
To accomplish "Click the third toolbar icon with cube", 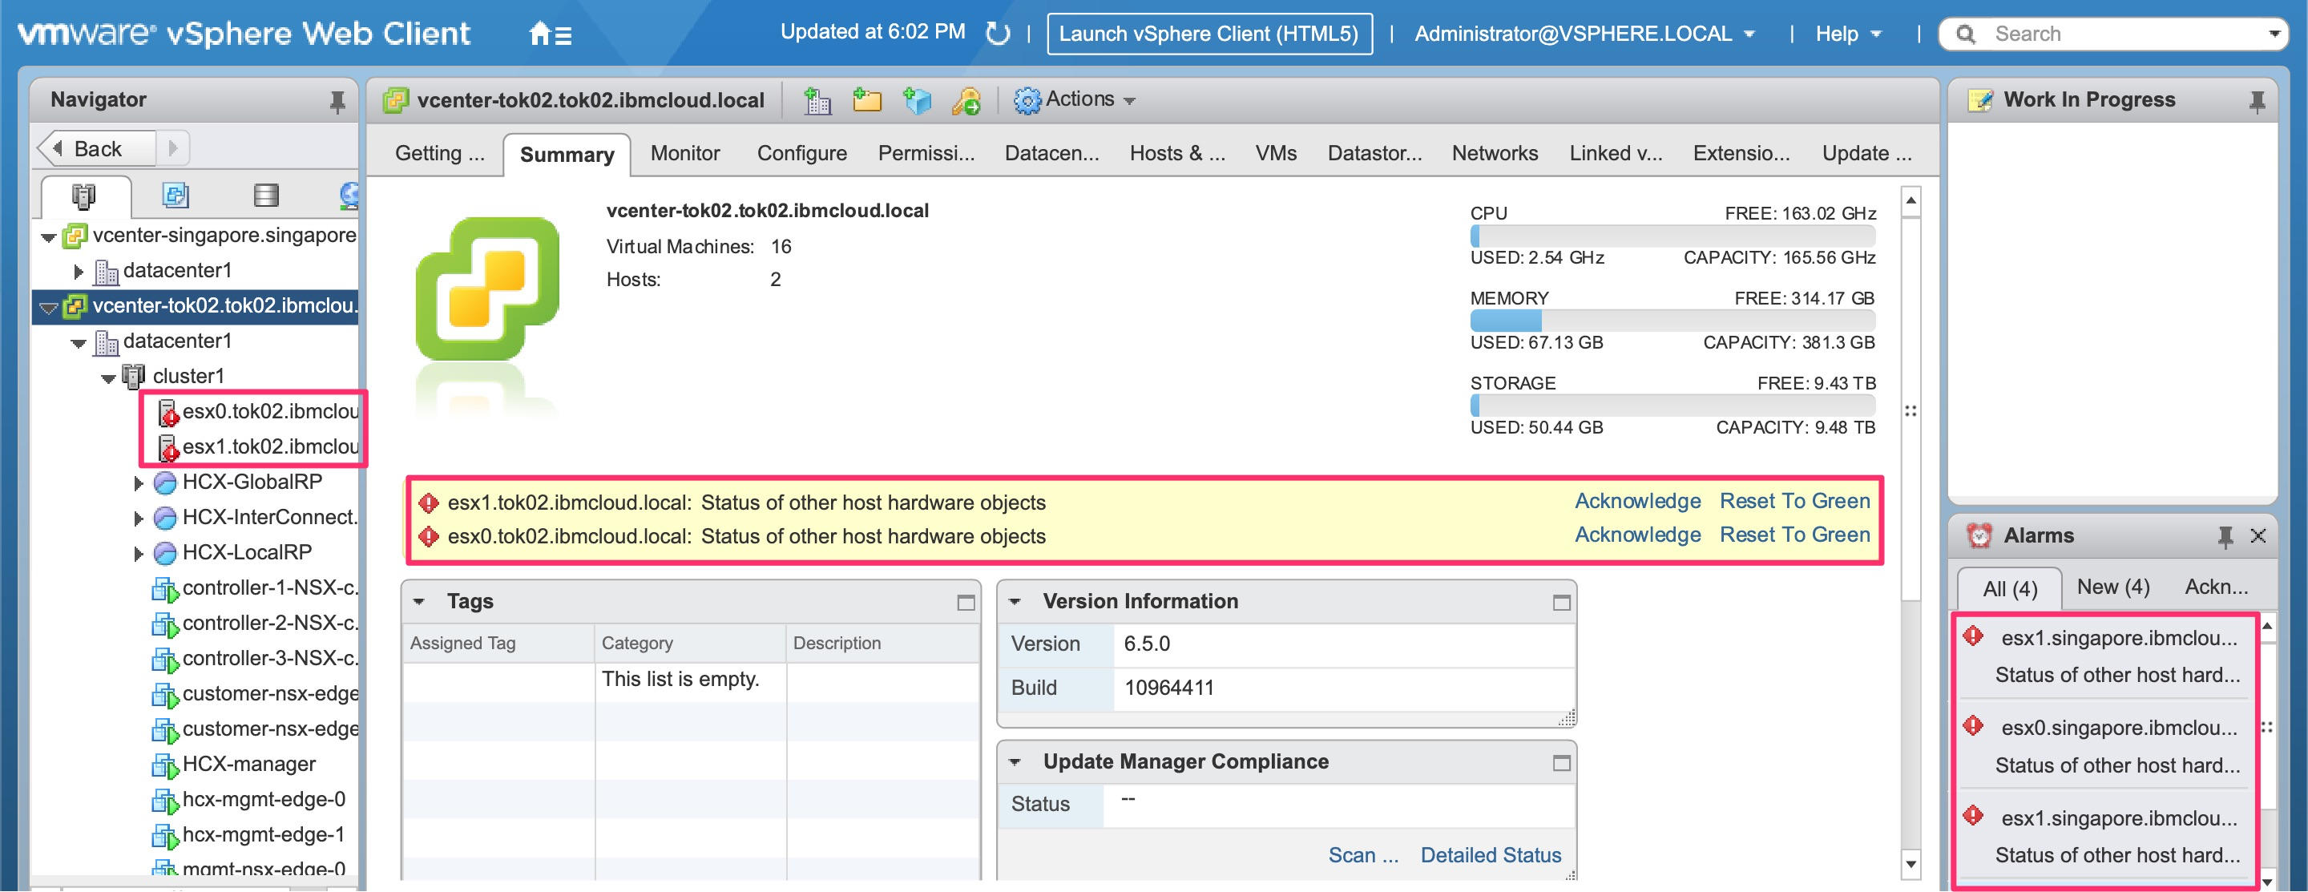I will 917,100.
